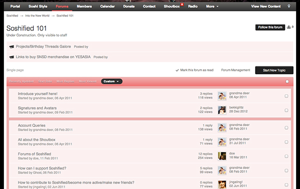Click Mark this forum as read
The image size is (300, 189).
[x=196, y=70]
